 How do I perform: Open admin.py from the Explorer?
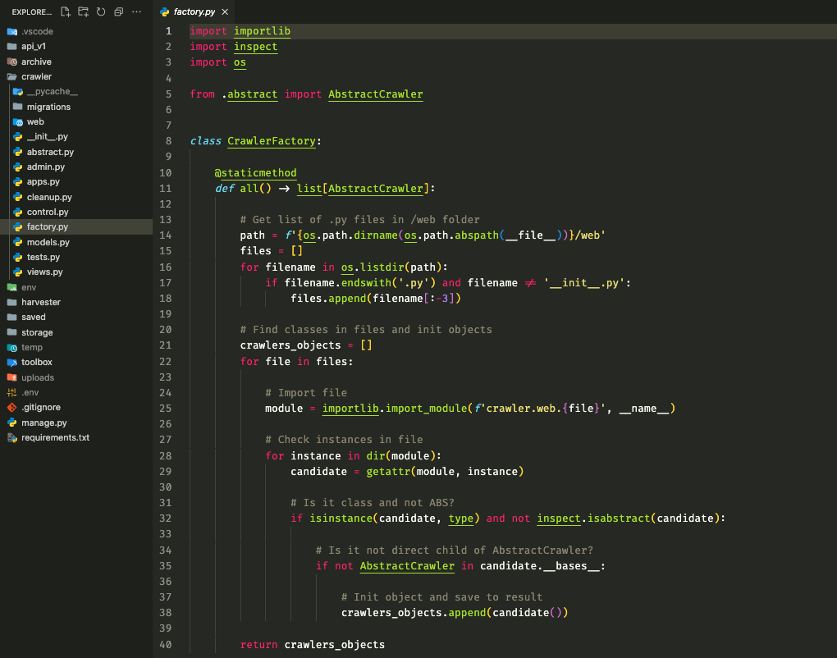click(76, 167)
